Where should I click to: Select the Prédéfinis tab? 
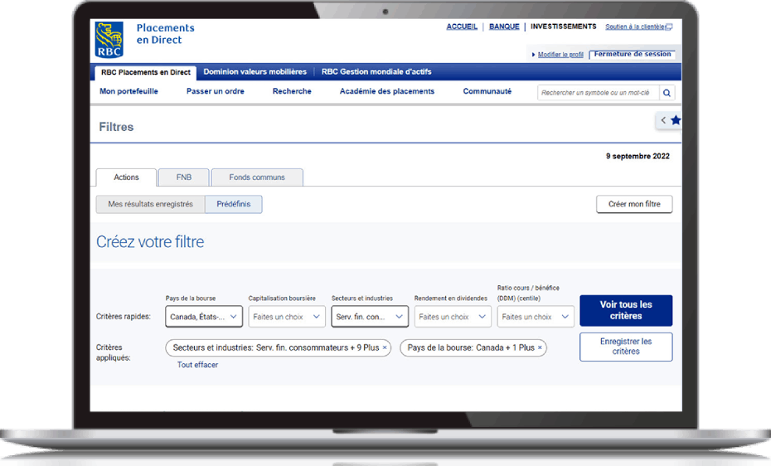pyautogui.click(x=234, y=204)
